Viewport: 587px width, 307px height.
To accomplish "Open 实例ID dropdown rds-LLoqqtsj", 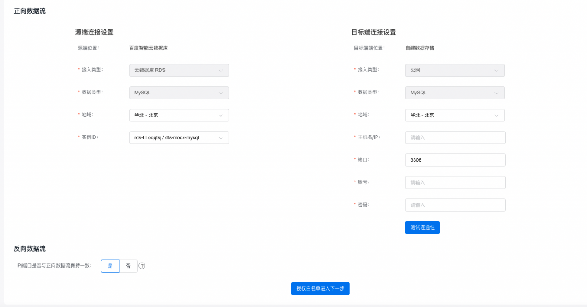I will (x=179, y=137).
